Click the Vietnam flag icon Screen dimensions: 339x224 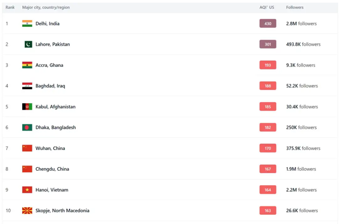pyautogui.click(x=27, y=190)
